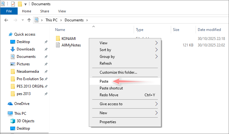Sort by the Name column header
This screenshot has height=134, width=229.
[60, 30]
